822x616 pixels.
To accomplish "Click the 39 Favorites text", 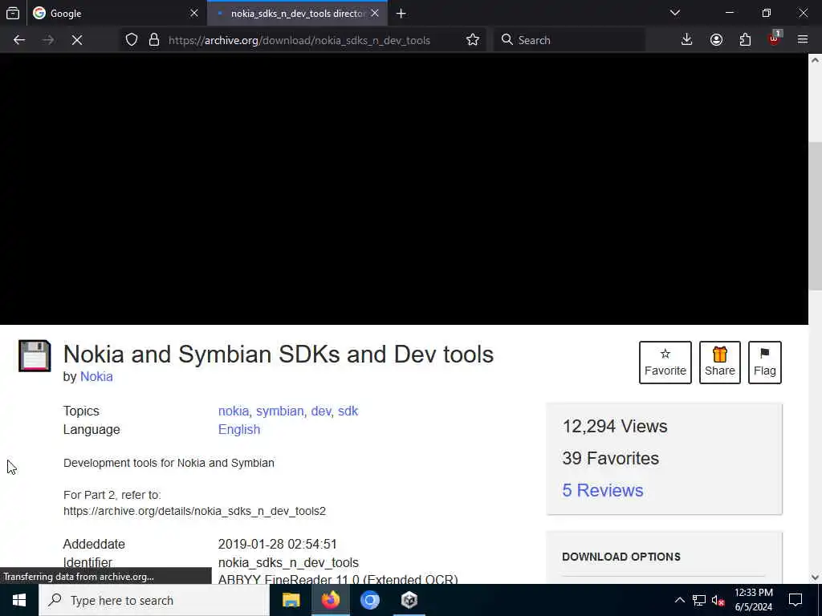I will [x=611, y=458].
